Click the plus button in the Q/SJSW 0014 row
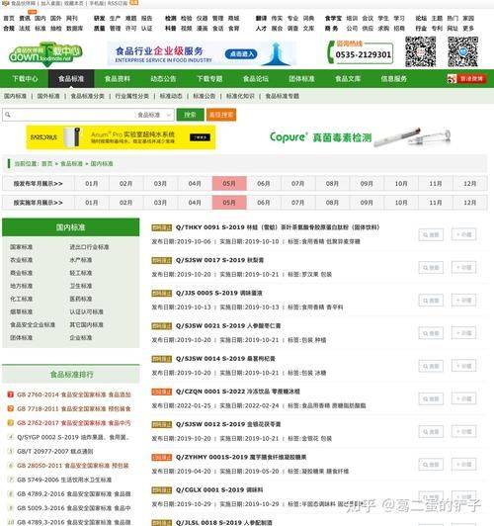This screenshot has height=526, width=494. [x=463, y=366]
